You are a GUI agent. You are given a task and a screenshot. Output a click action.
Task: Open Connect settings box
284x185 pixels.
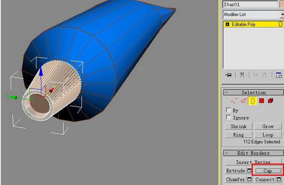(x=279, y=179)
